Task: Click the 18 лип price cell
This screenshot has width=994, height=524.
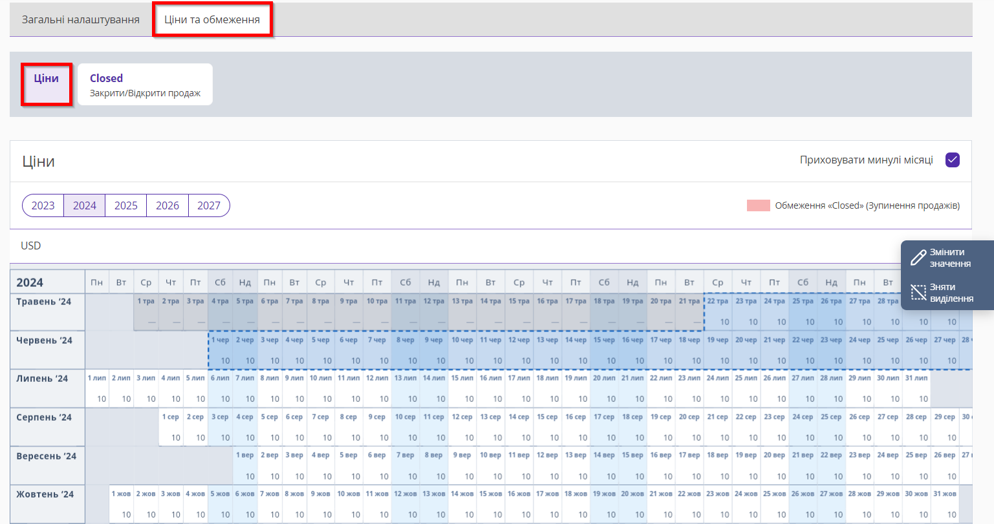Action: pyautogui.click(x=548, y=388)
